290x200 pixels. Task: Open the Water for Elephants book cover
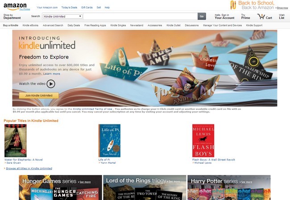tap(16, 140)
